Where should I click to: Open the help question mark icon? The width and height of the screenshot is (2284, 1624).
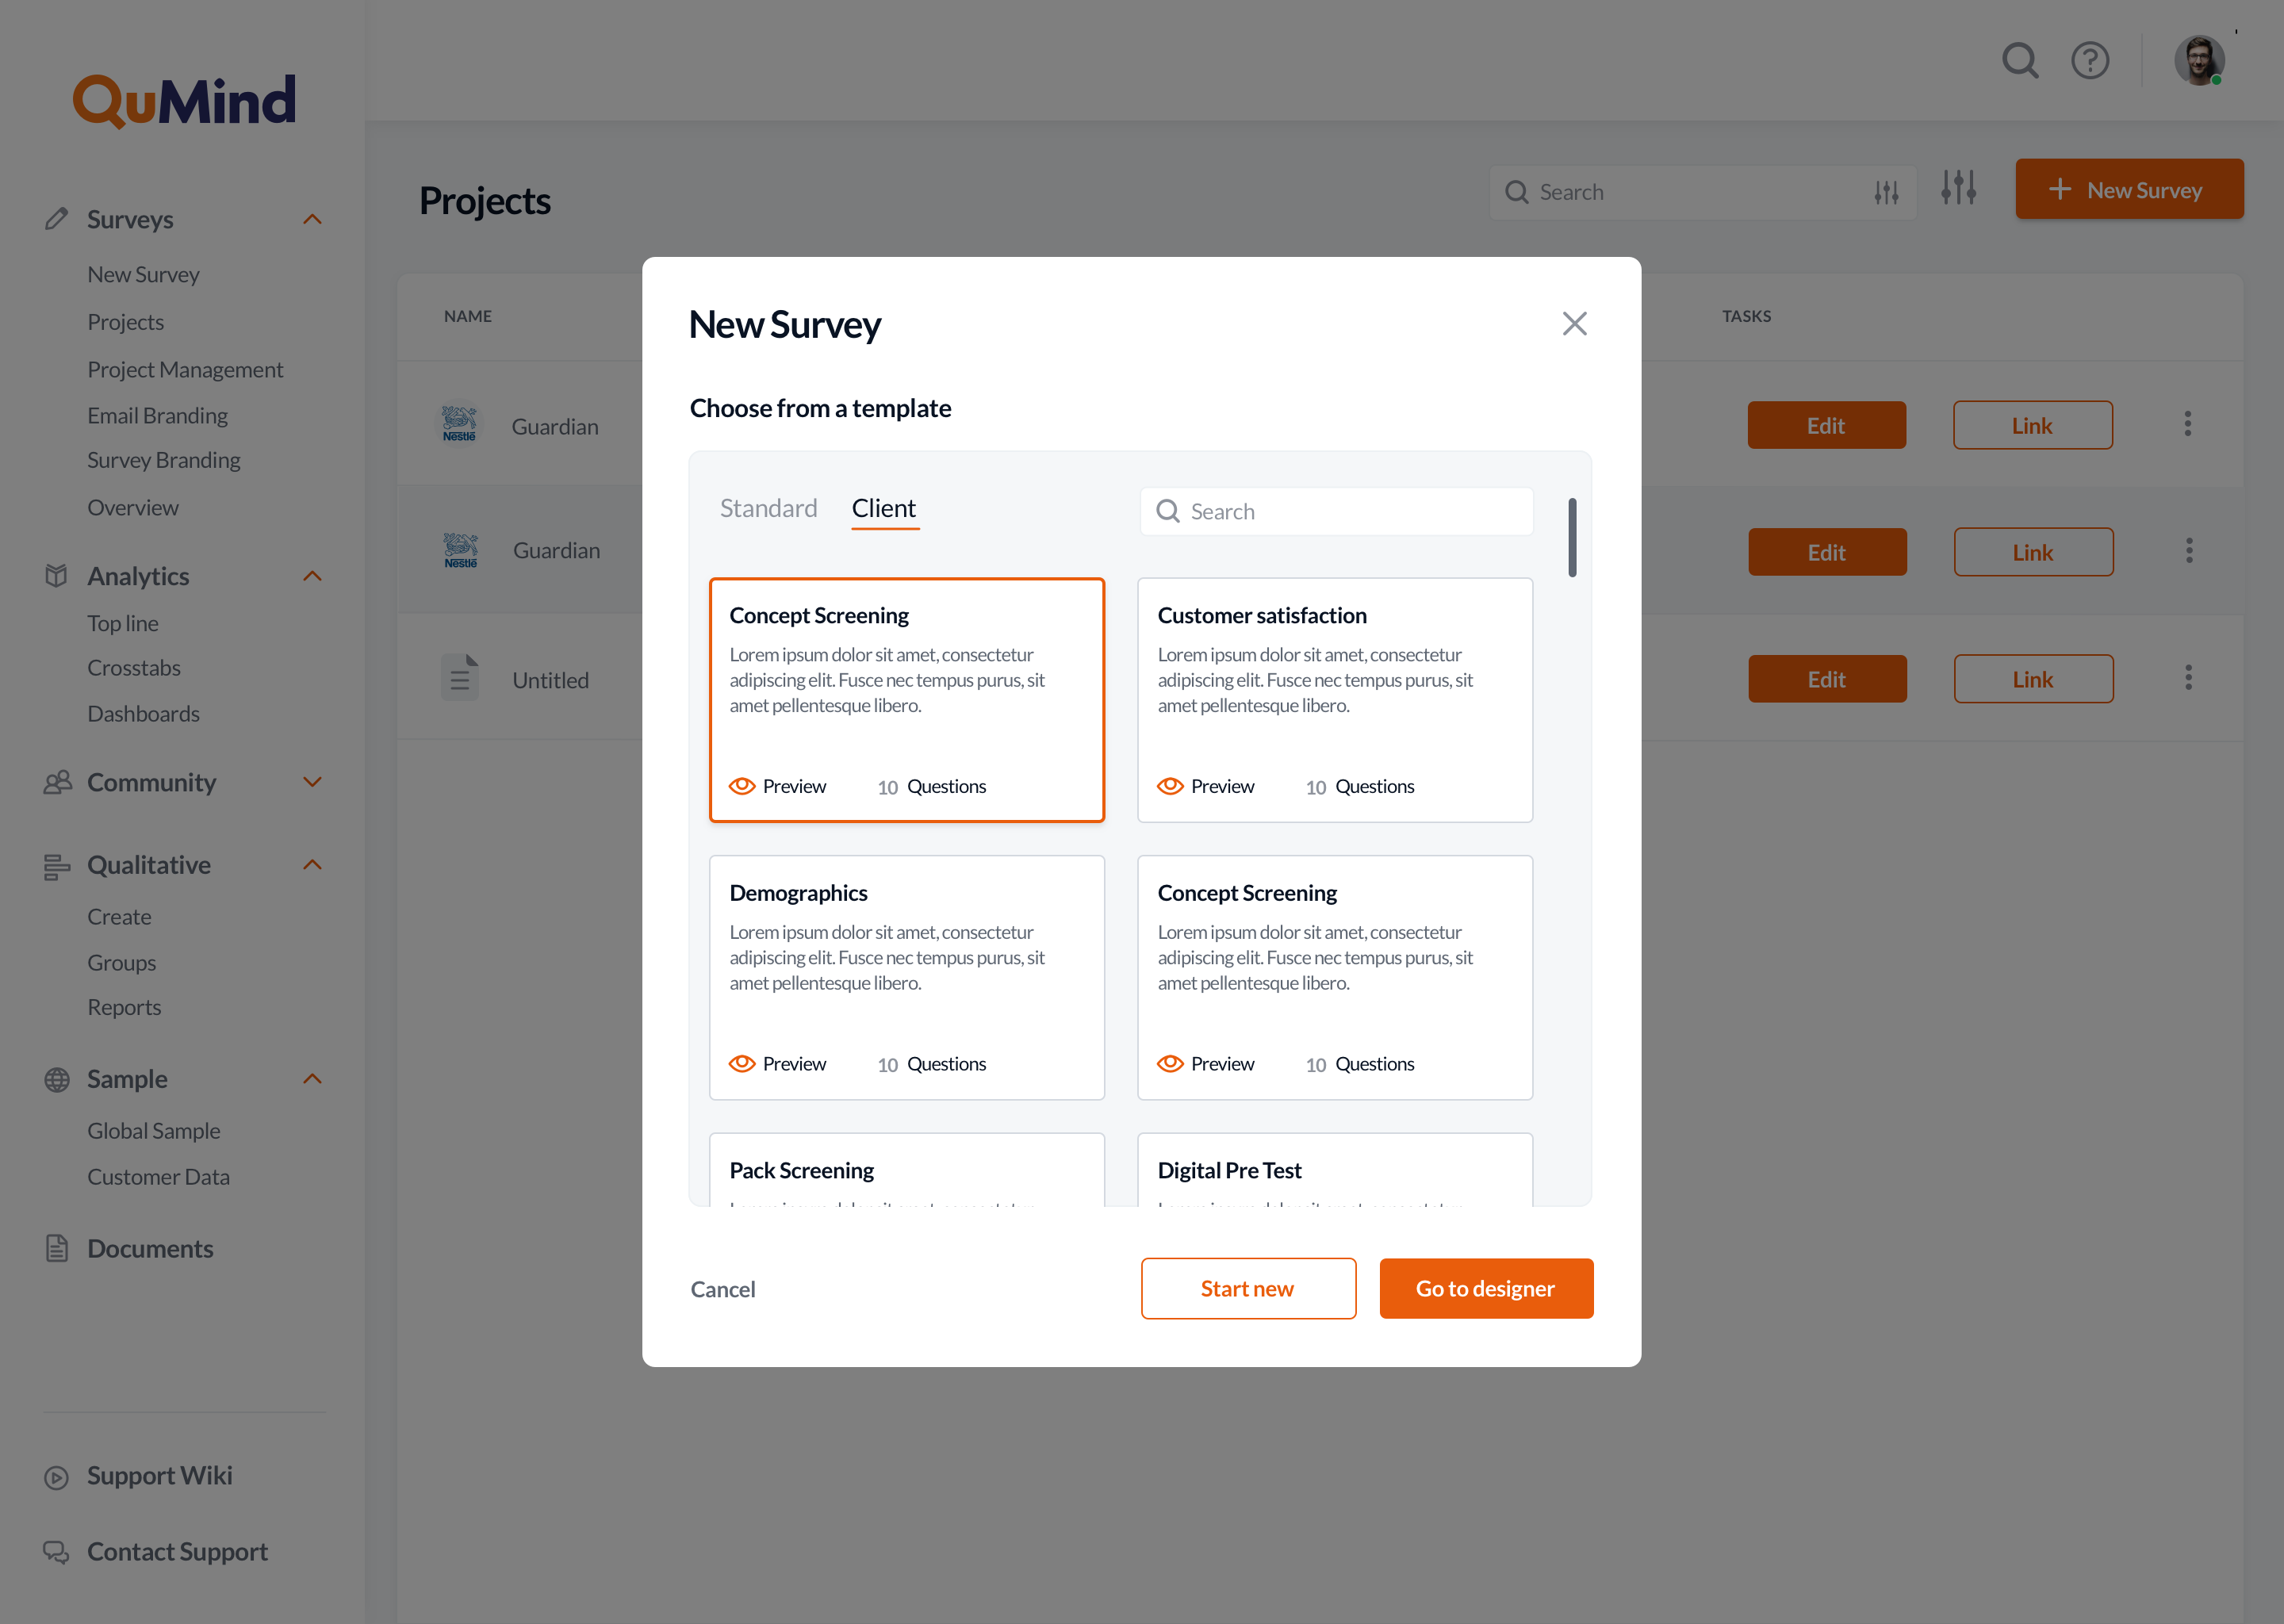pyautogui.click(x=2090, y=60)
